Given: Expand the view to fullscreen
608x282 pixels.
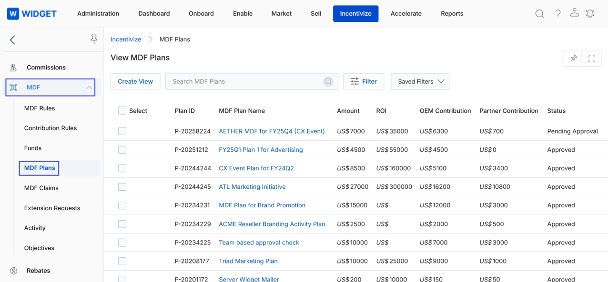Looking at the screenshot, I should click(592, 58).
